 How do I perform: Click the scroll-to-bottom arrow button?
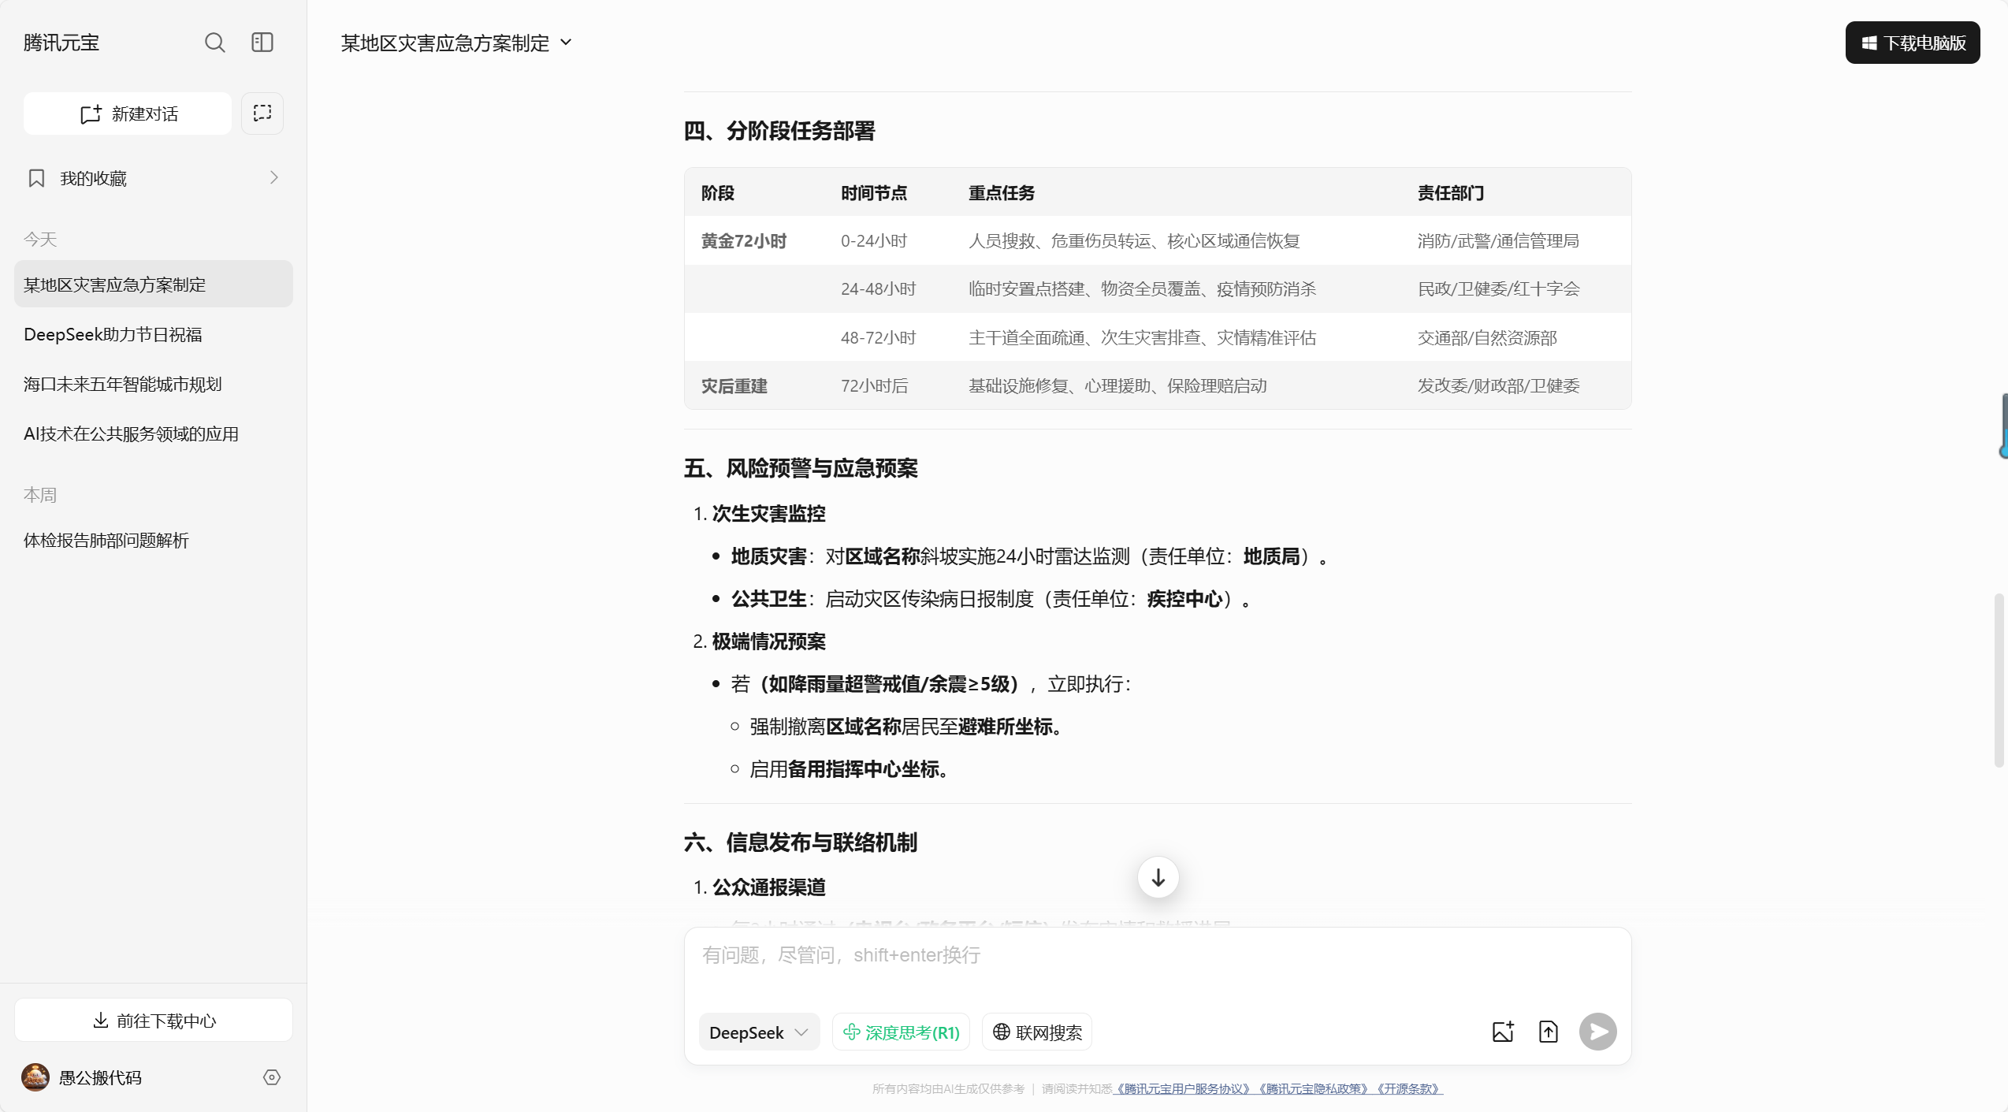[x=1158, y=877]
